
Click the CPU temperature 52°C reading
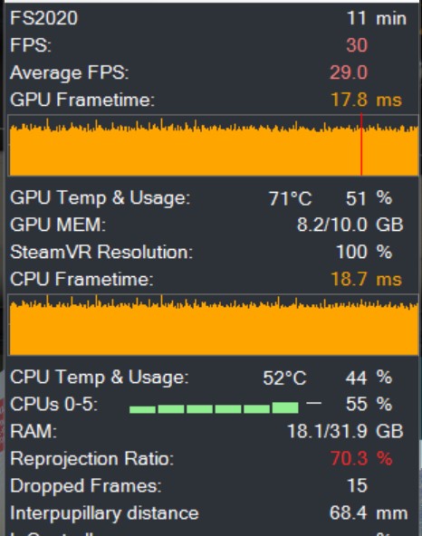coord(284,378)
